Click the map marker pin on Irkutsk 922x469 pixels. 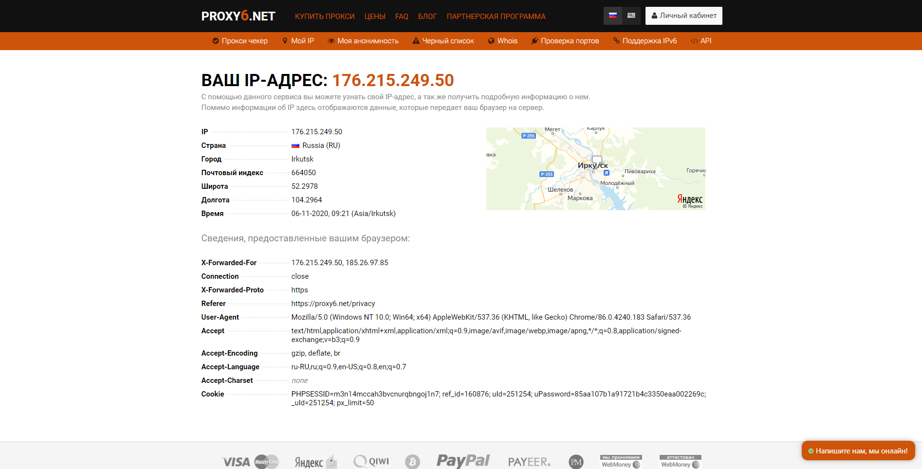(597, 162)
